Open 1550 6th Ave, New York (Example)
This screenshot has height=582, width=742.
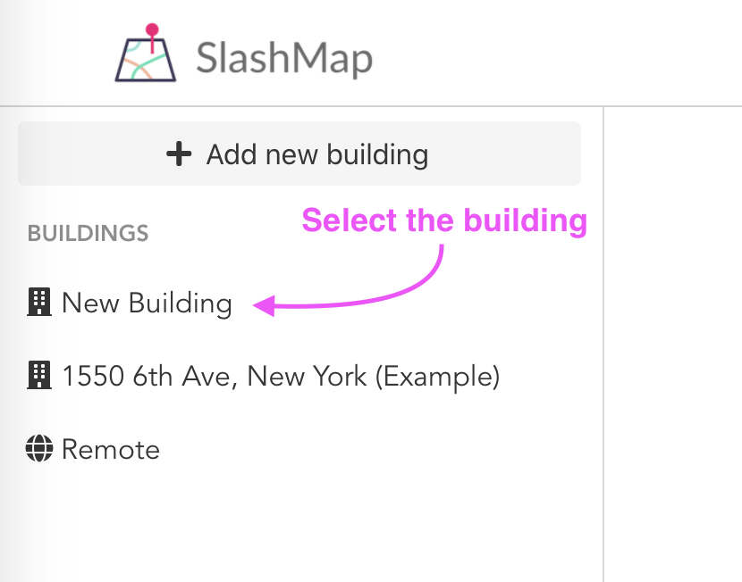click(281, 377)
